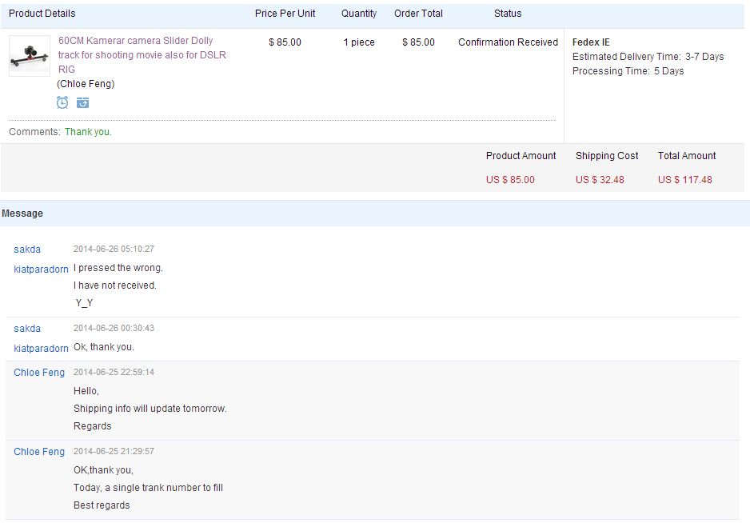The width and height of the screenshot is (750, 523).
Task: Click the Price Per Unit column header
Action: point(285,14)
